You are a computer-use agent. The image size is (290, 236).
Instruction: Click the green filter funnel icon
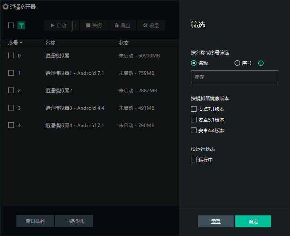(x=21, y=25)
